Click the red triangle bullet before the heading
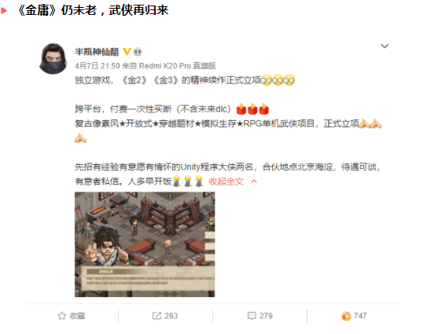This screenshot has width=427, height=334. pyautogui.click(x=4, y=11)
